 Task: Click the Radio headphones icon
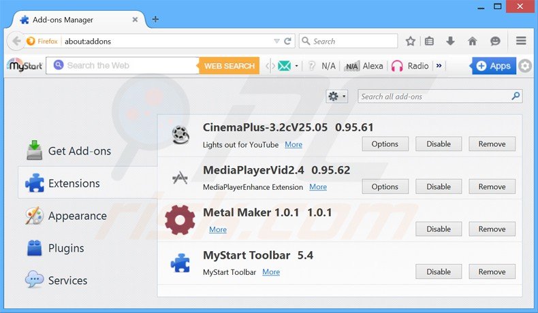pos(397,66)
